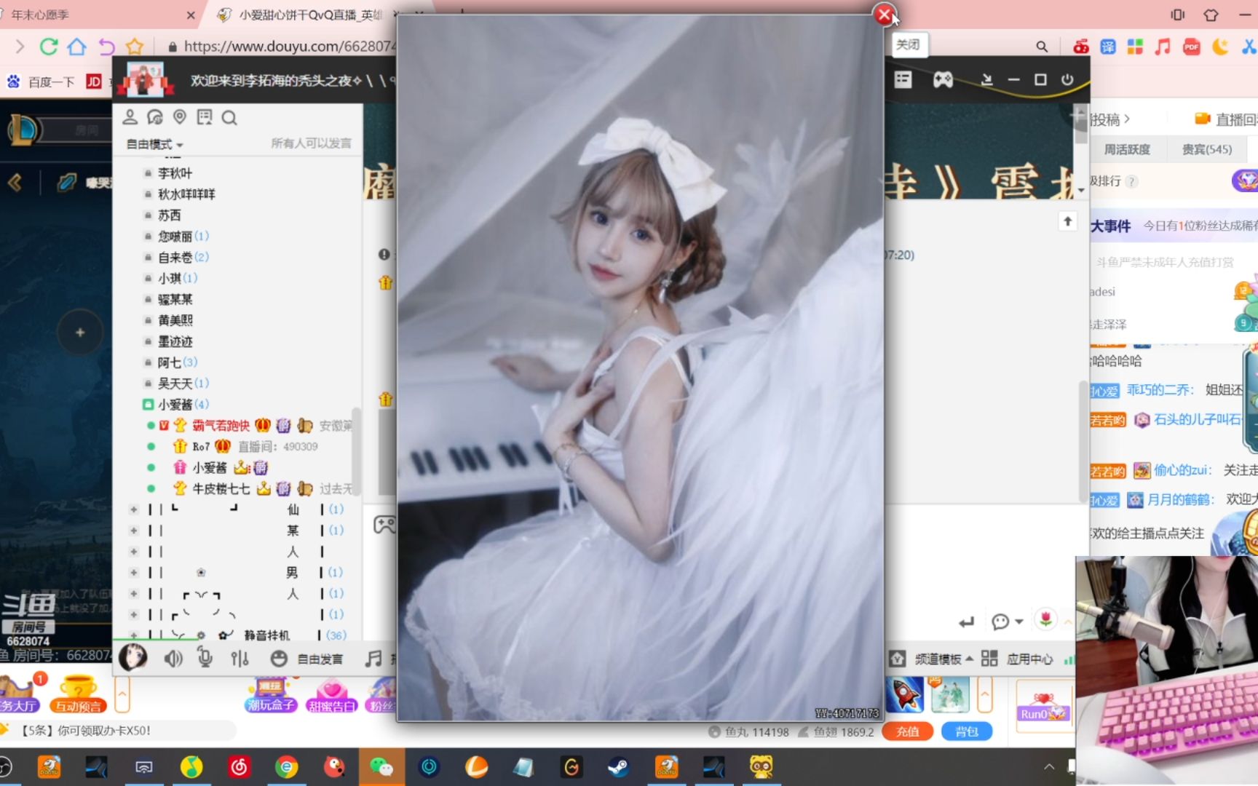
Task: Click the browser address bar URL
Action: click(x=289, y=47)
